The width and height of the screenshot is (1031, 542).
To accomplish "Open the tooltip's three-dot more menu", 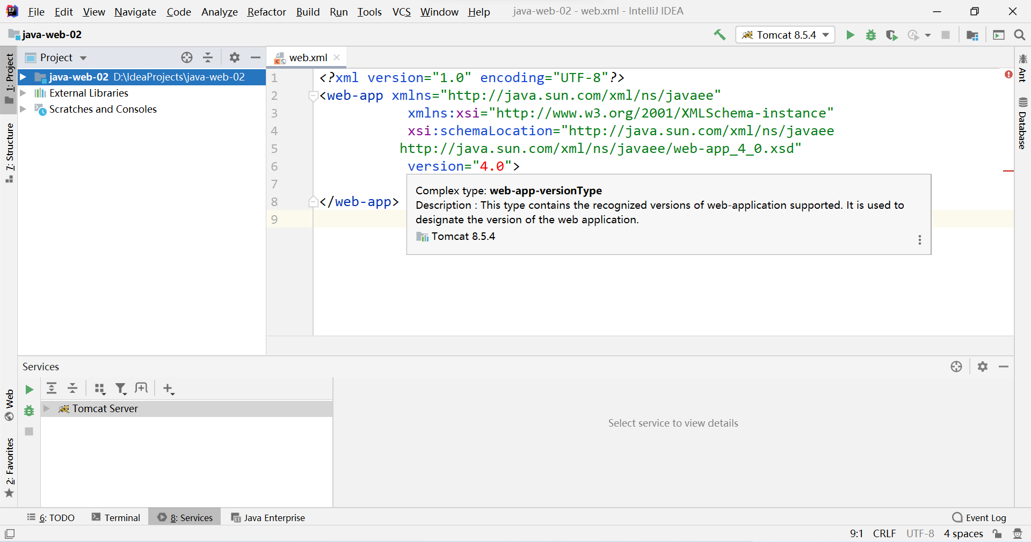I will 920,240.
